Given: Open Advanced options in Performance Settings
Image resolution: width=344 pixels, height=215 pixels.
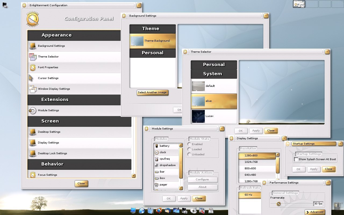Looking at the screenshot, I should 315,212.
